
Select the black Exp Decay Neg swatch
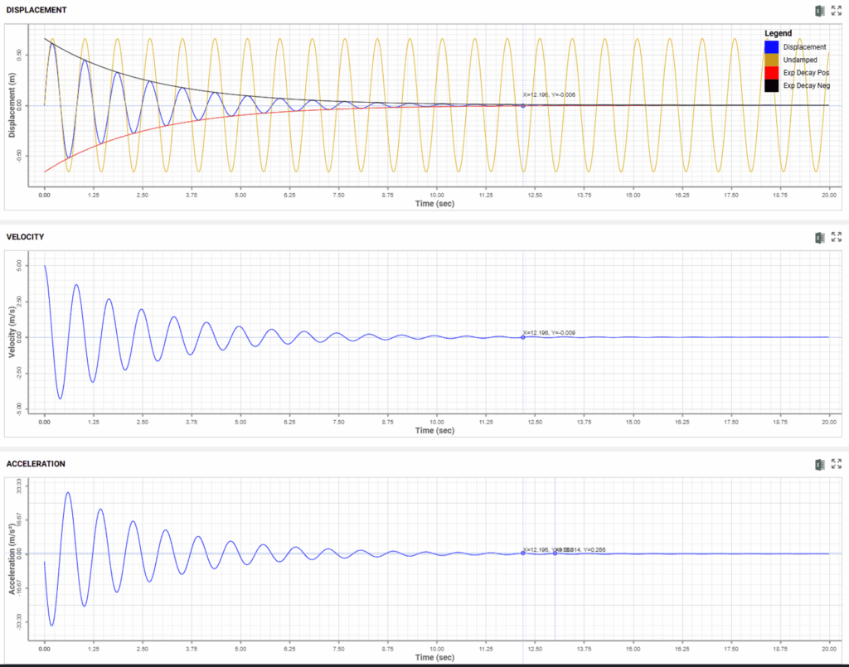pyautogui.click(x=770, y=86)
